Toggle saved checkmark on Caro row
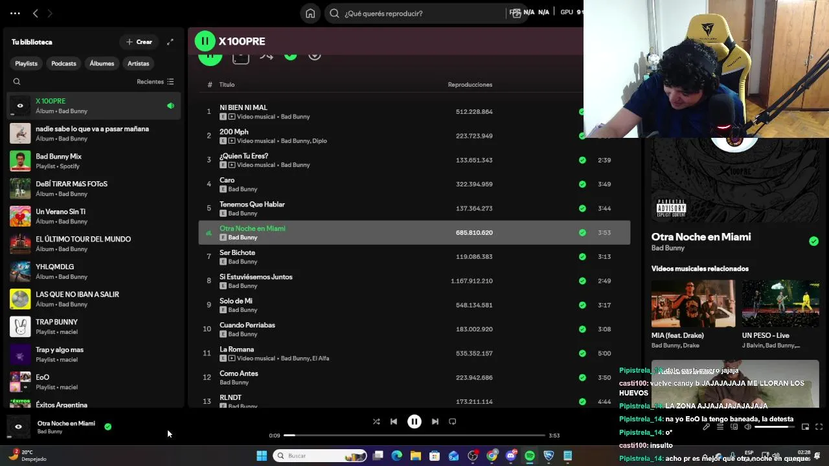 pos(582,184)
